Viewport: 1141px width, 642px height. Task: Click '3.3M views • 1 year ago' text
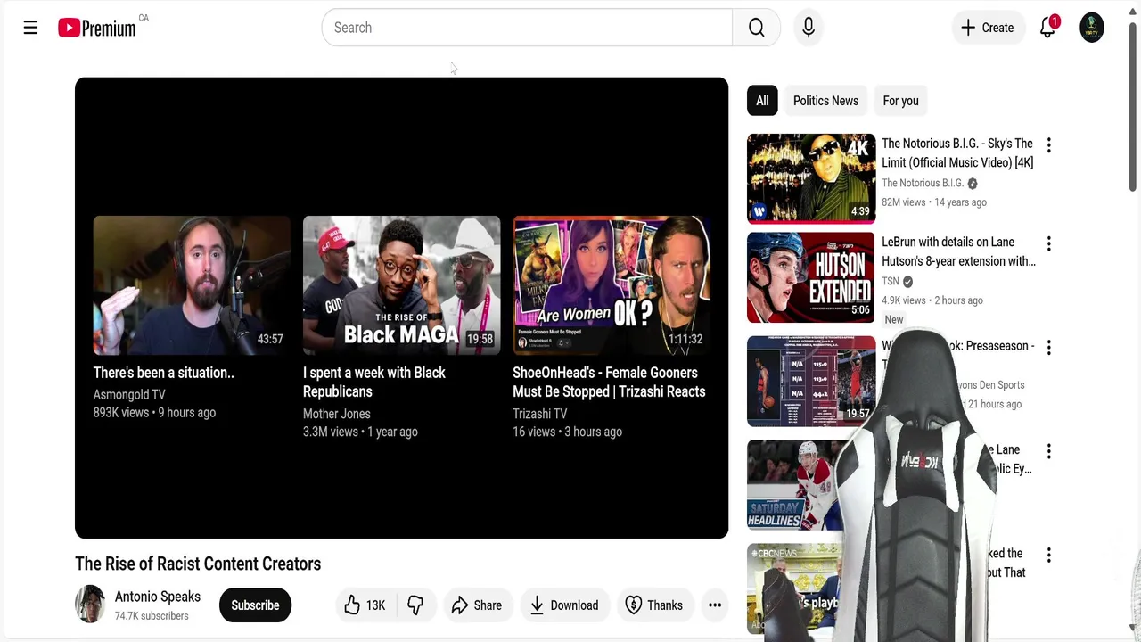360,432
